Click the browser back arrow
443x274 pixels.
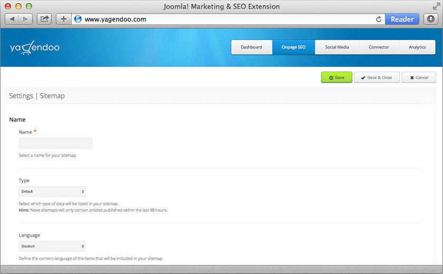click(12, 19)
